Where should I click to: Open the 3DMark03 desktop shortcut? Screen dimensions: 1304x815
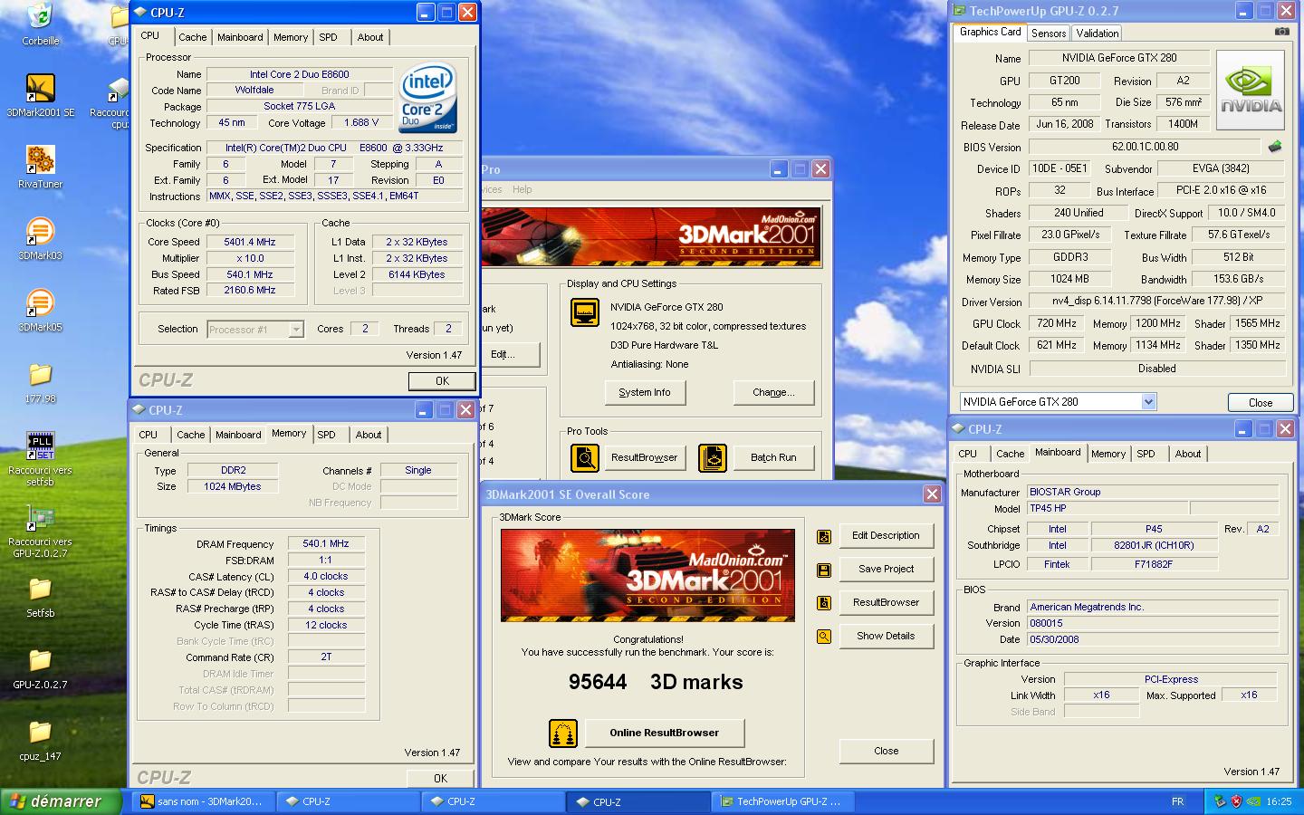click(40, 232)
